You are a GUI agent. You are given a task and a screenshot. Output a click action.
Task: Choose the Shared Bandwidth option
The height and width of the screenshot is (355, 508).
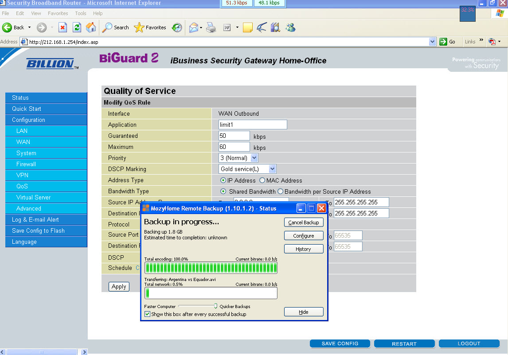click(223, 191)
